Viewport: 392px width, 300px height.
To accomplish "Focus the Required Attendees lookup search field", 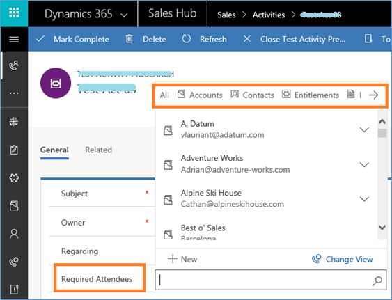I will pos(270,280).
